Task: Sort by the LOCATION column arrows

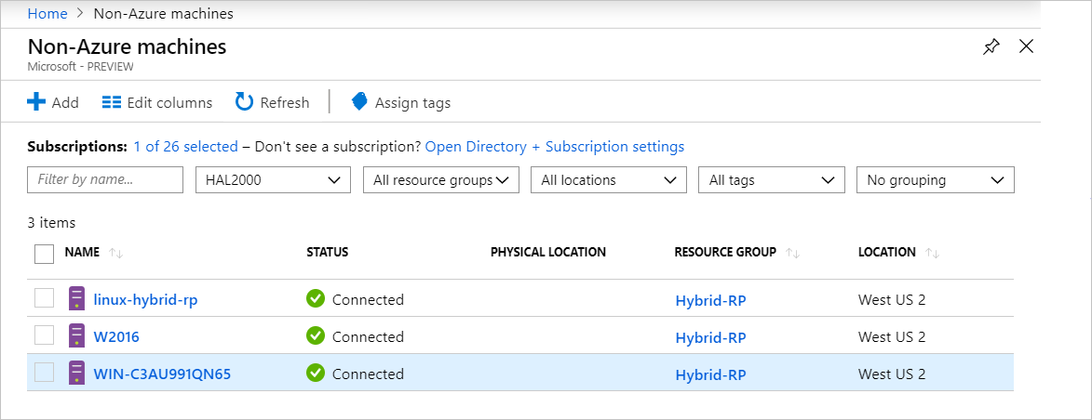Action: tap(933, 253)
